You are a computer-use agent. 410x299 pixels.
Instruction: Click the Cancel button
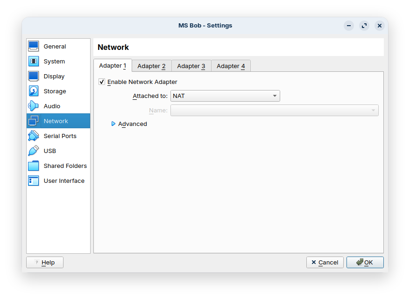tap(325, 263)
